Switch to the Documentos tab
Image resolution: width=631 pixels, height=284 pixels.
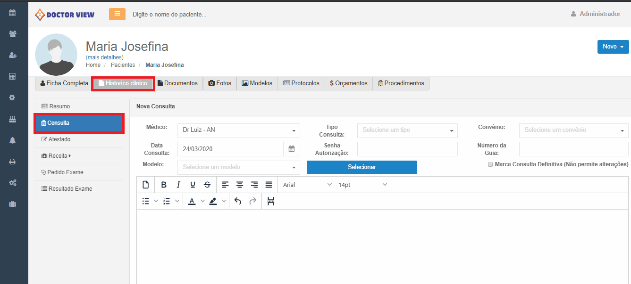point(177,83)
